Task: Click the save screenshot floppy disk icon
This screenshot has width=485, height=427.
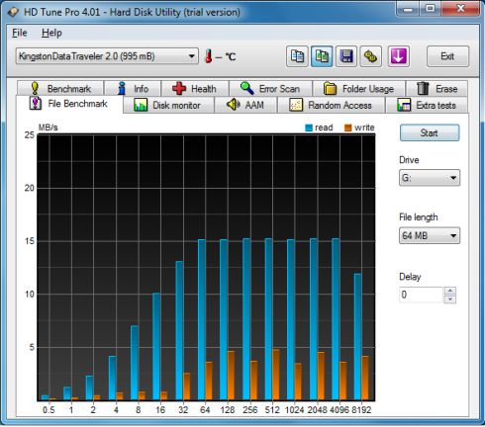Action: 346,56
